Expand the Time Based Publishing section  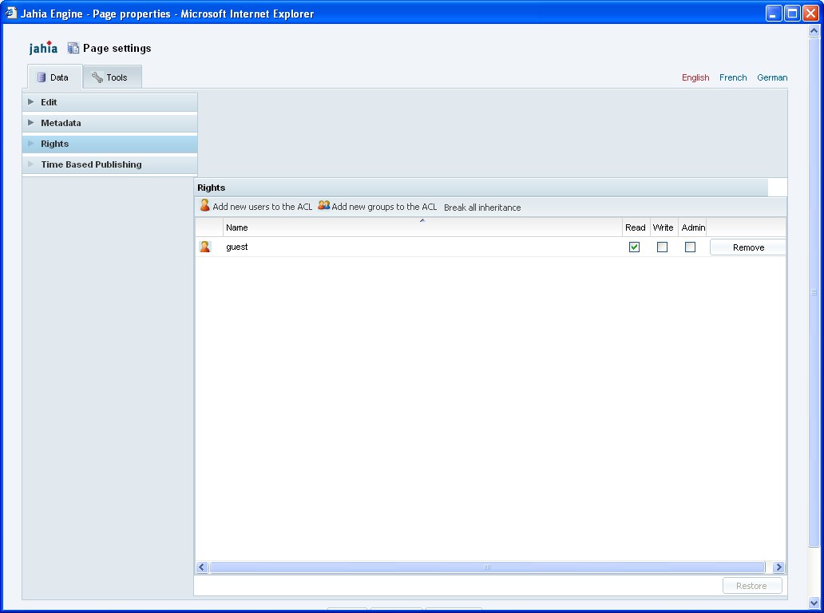pyautogui.click(x=110, y=164)
